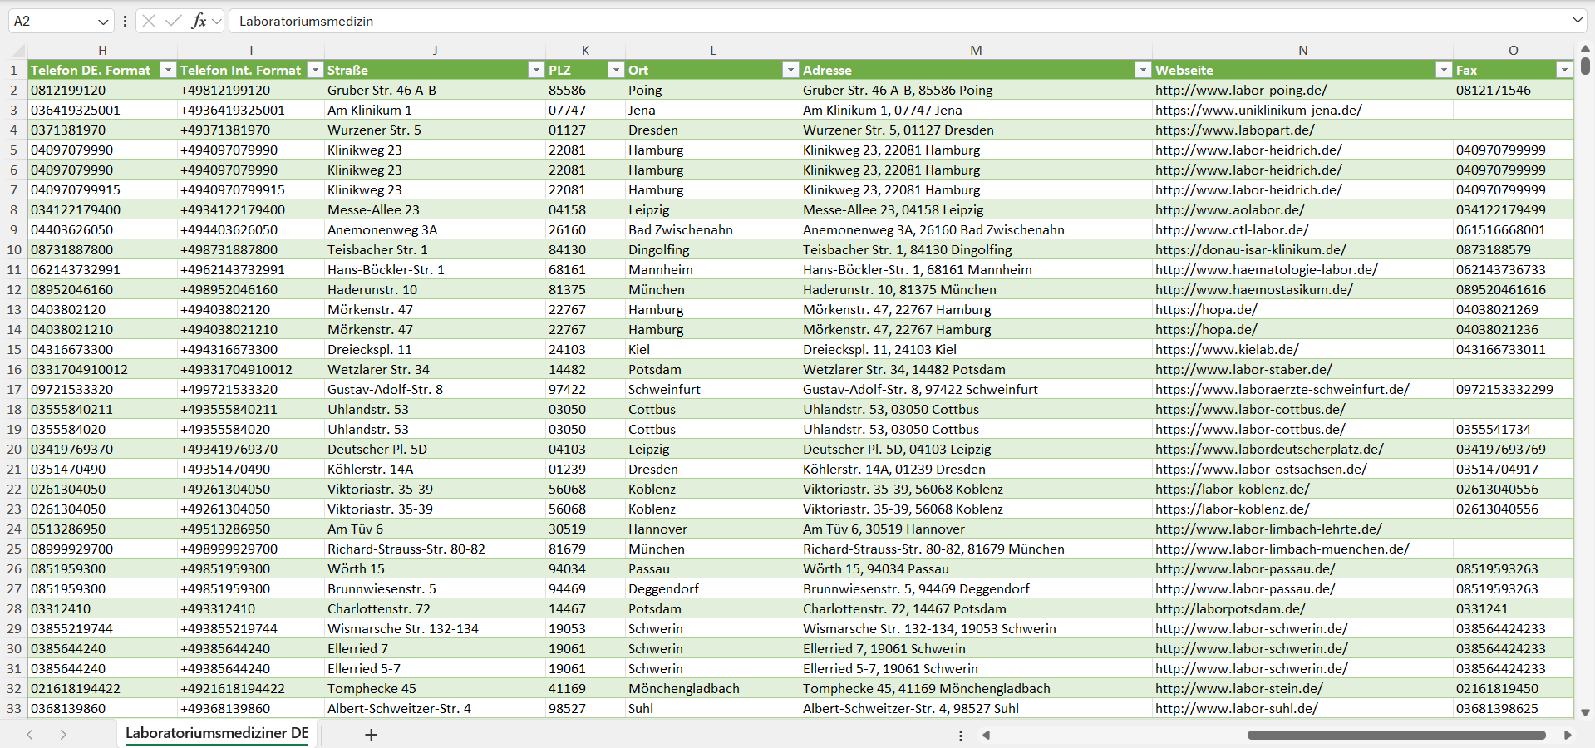The width and height of the screenshot is (1595, 748).
Task: Click in the formula bar input field
Action: (x=898, y=21)
